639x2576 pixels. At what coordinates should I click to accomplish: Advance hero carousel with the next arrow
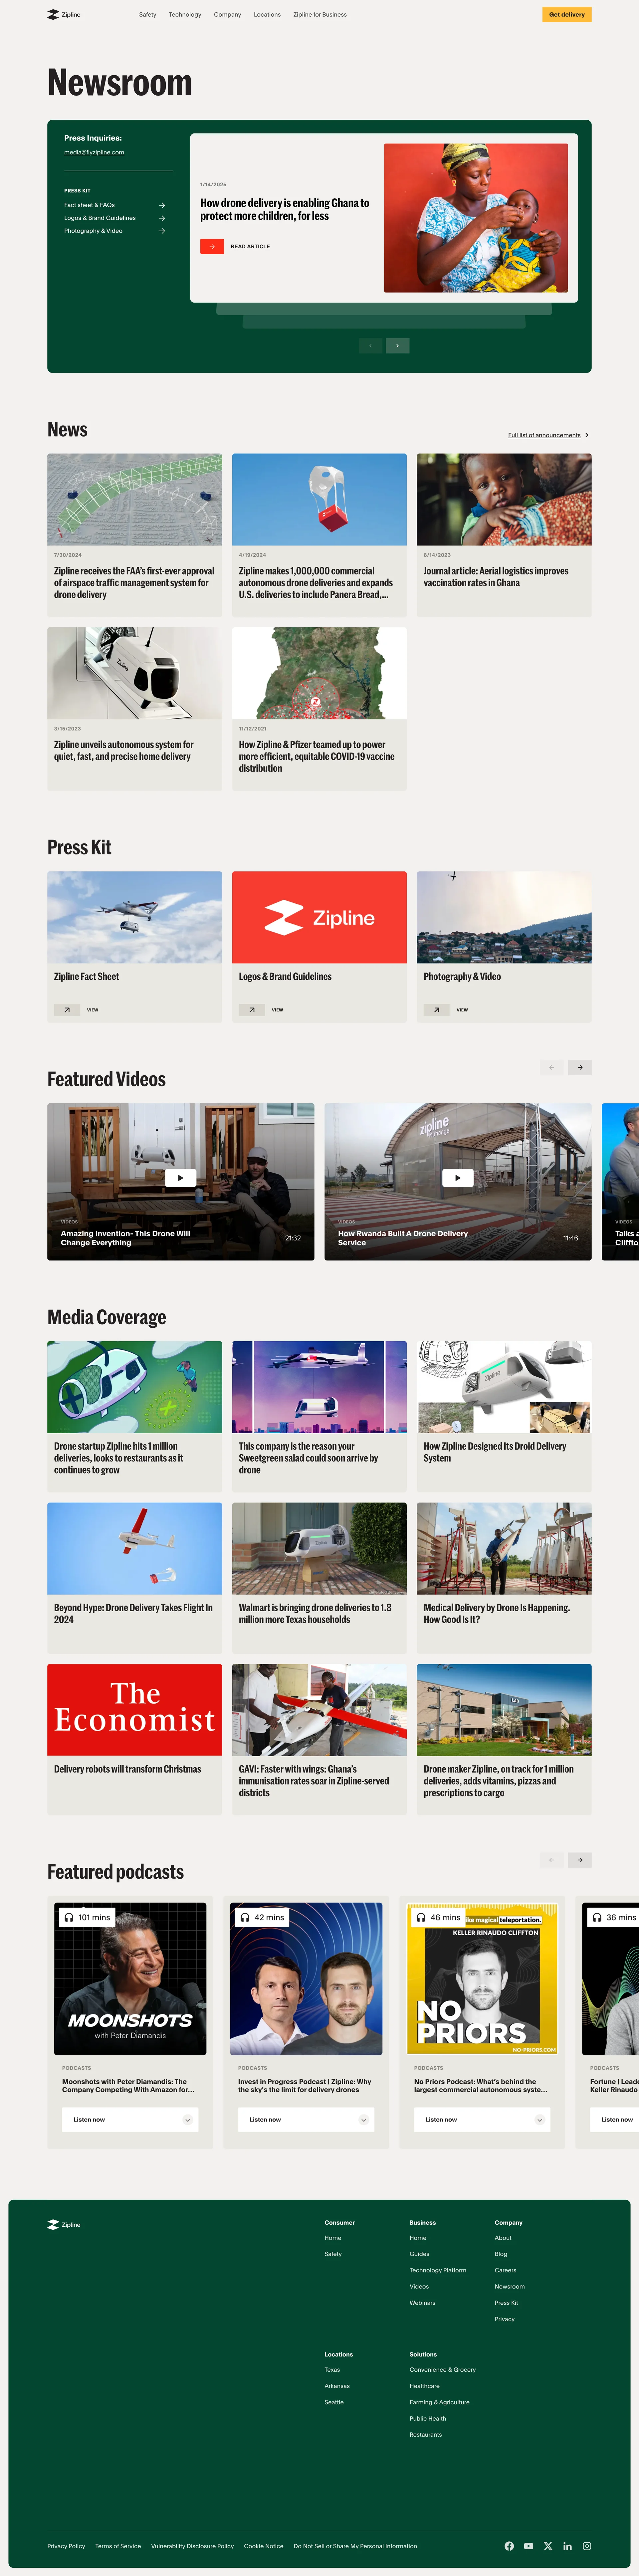tap(397, 346)
